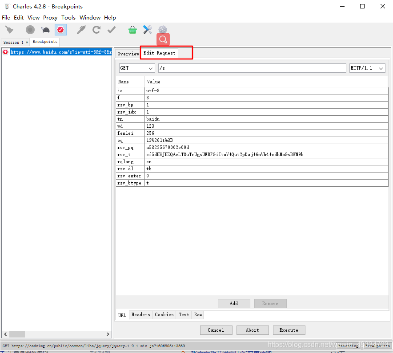Open the Window menu
The height and width of the screenshot is (353, 393).
pyautogui.click(x=90, y=18)
